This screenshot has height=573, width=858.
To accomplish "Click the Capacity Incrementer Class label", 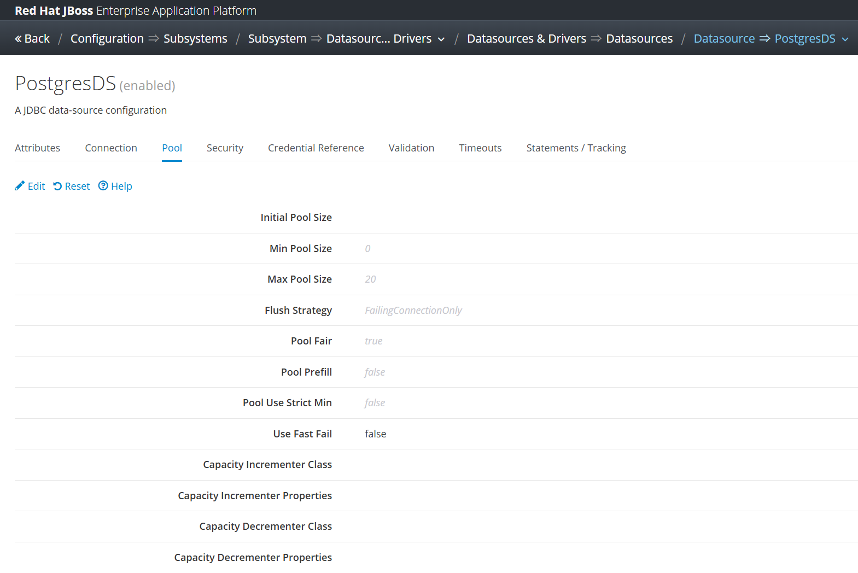I will click(x=267, y=465).
